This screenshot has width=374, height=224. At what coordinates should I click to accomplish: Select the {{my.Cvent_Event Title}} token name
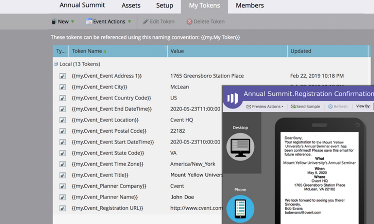(x=100, y=175)
